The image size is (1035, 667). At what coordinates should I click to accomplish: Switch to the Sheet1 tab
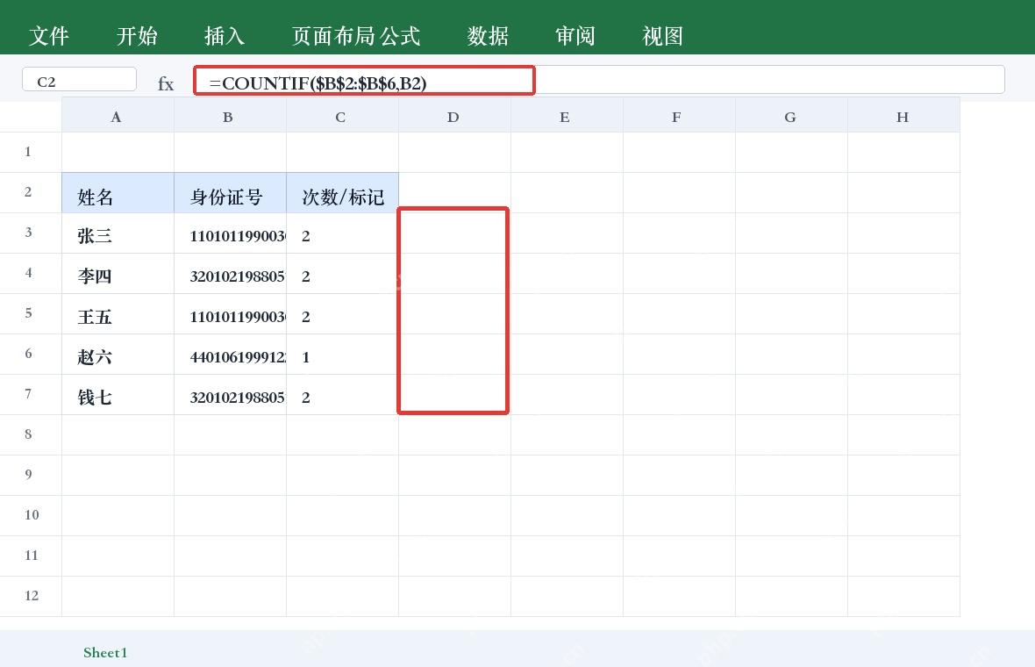[105, 652]
